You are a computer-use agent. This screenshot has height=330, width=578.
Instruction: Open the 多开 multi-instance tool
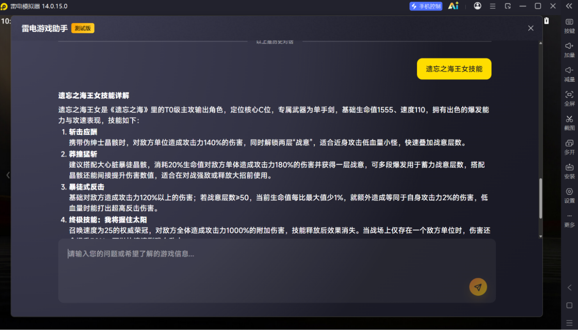click(x=569, y=147)
